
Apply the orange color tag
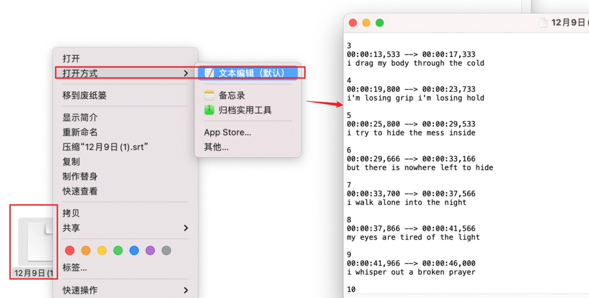pyautogui.click(x=86, y=250)
